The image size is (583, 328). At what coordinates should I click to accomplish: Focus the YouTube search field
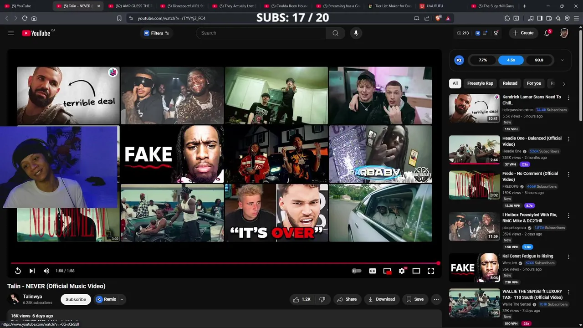pos(261,33)
